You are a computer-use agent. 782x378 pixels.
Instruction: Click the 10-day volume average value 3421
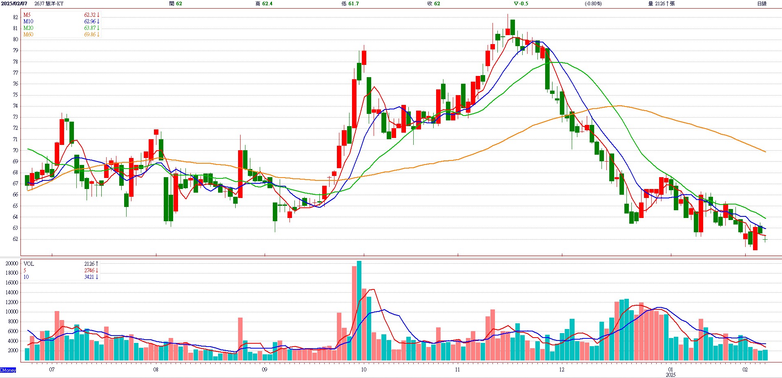point(89,277)
